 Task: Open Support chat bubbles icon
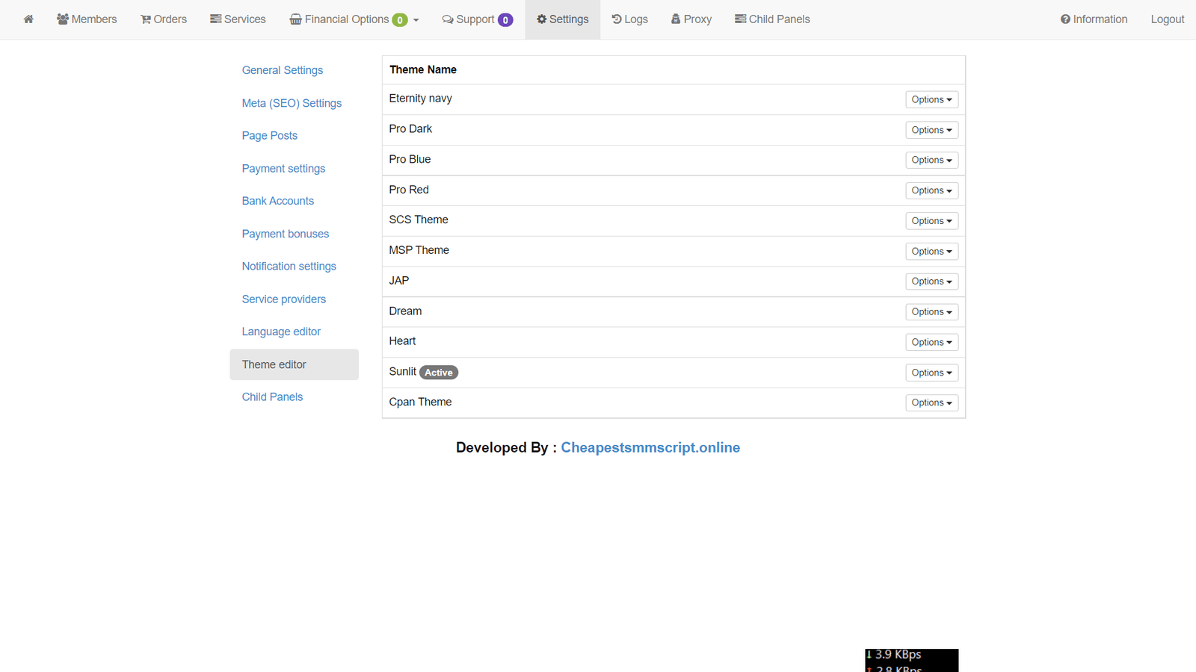coord(448,19)
